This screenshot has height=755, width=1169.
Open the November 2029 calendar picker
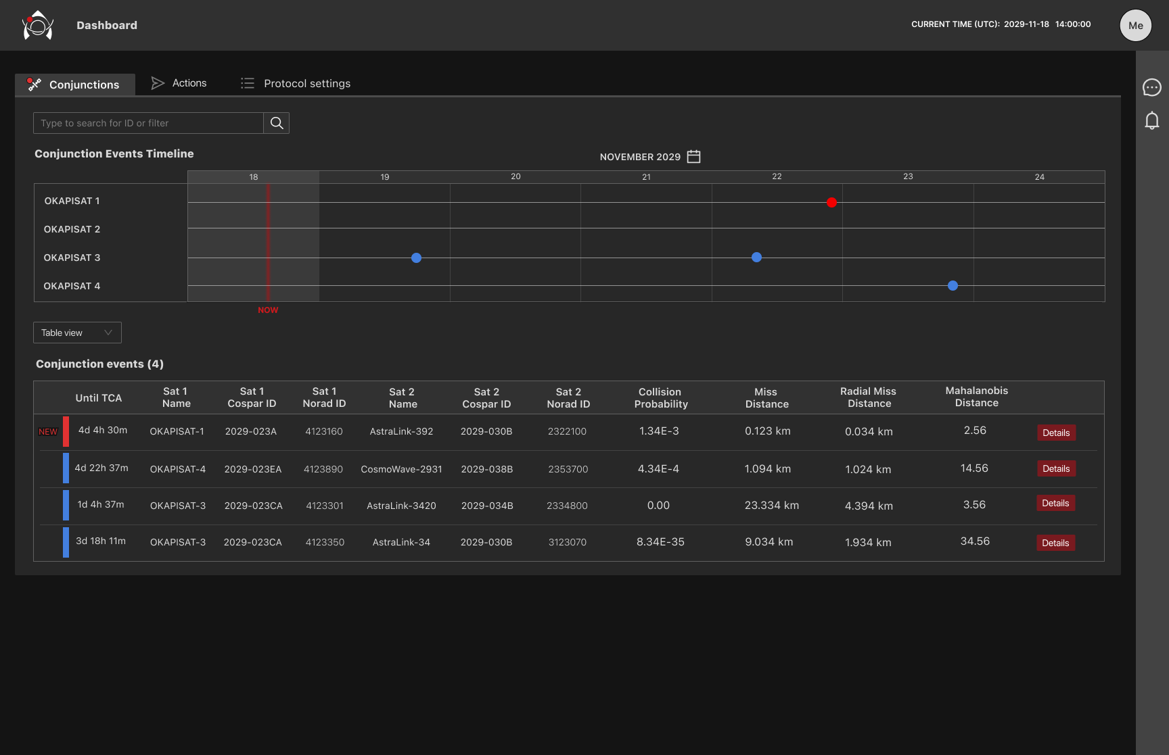(x=693, y=157)
